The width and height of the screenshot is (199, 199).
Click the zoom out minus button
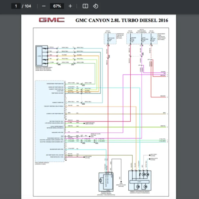point(44,6)
